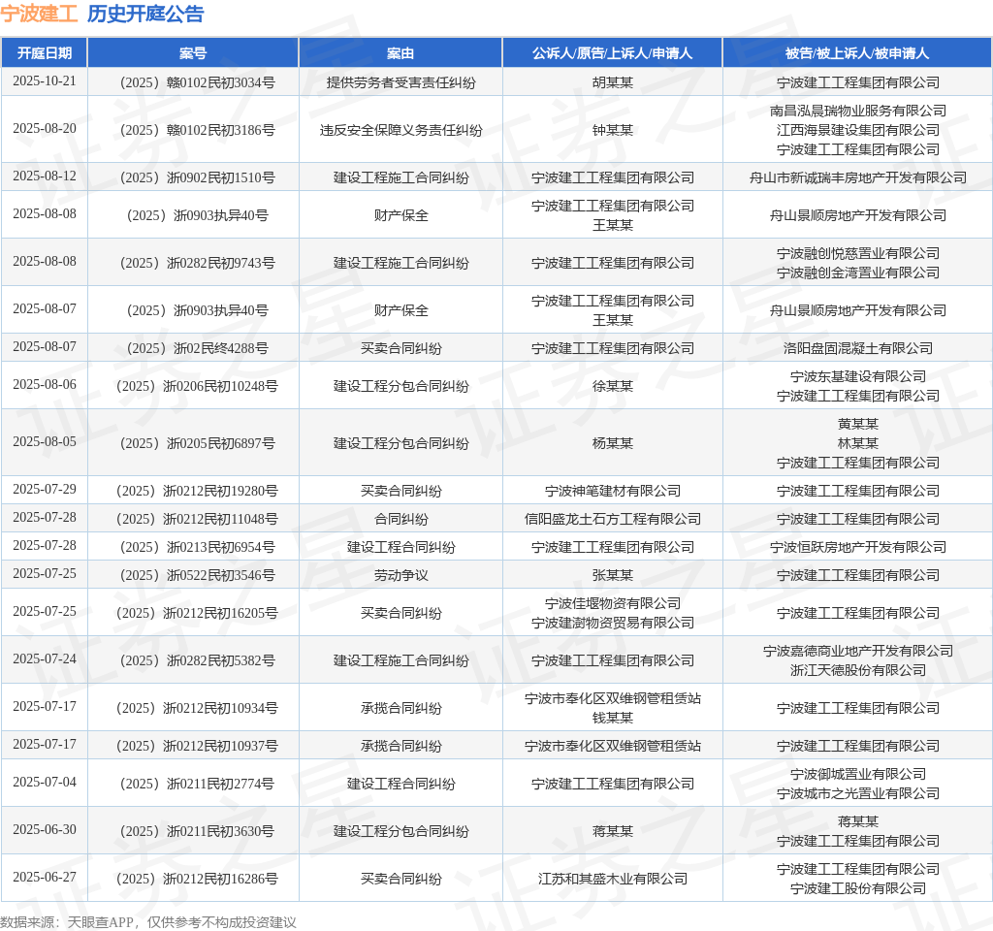Select the 案号 column header

pos(193,53)
